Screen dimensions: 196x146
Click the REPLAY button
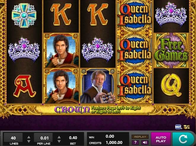[x=140, y=137]
